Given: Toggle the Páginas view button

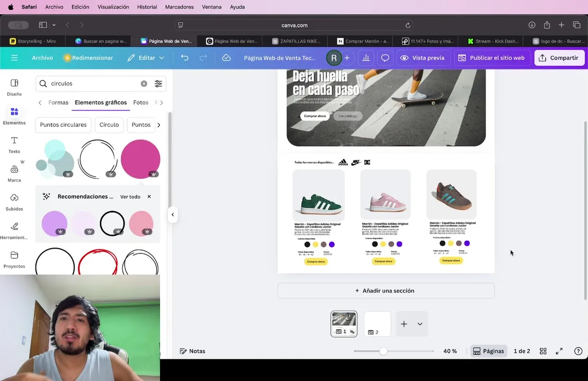Looking at the screenshot, I should click(x=488, y=351).
